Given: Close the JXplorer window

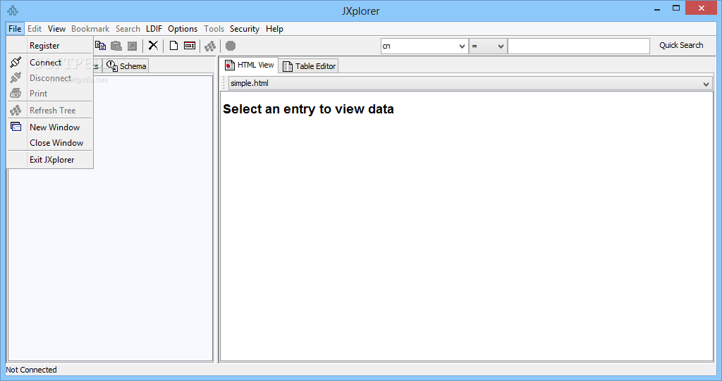Looking at the screenshot, I should coord(702,8).
